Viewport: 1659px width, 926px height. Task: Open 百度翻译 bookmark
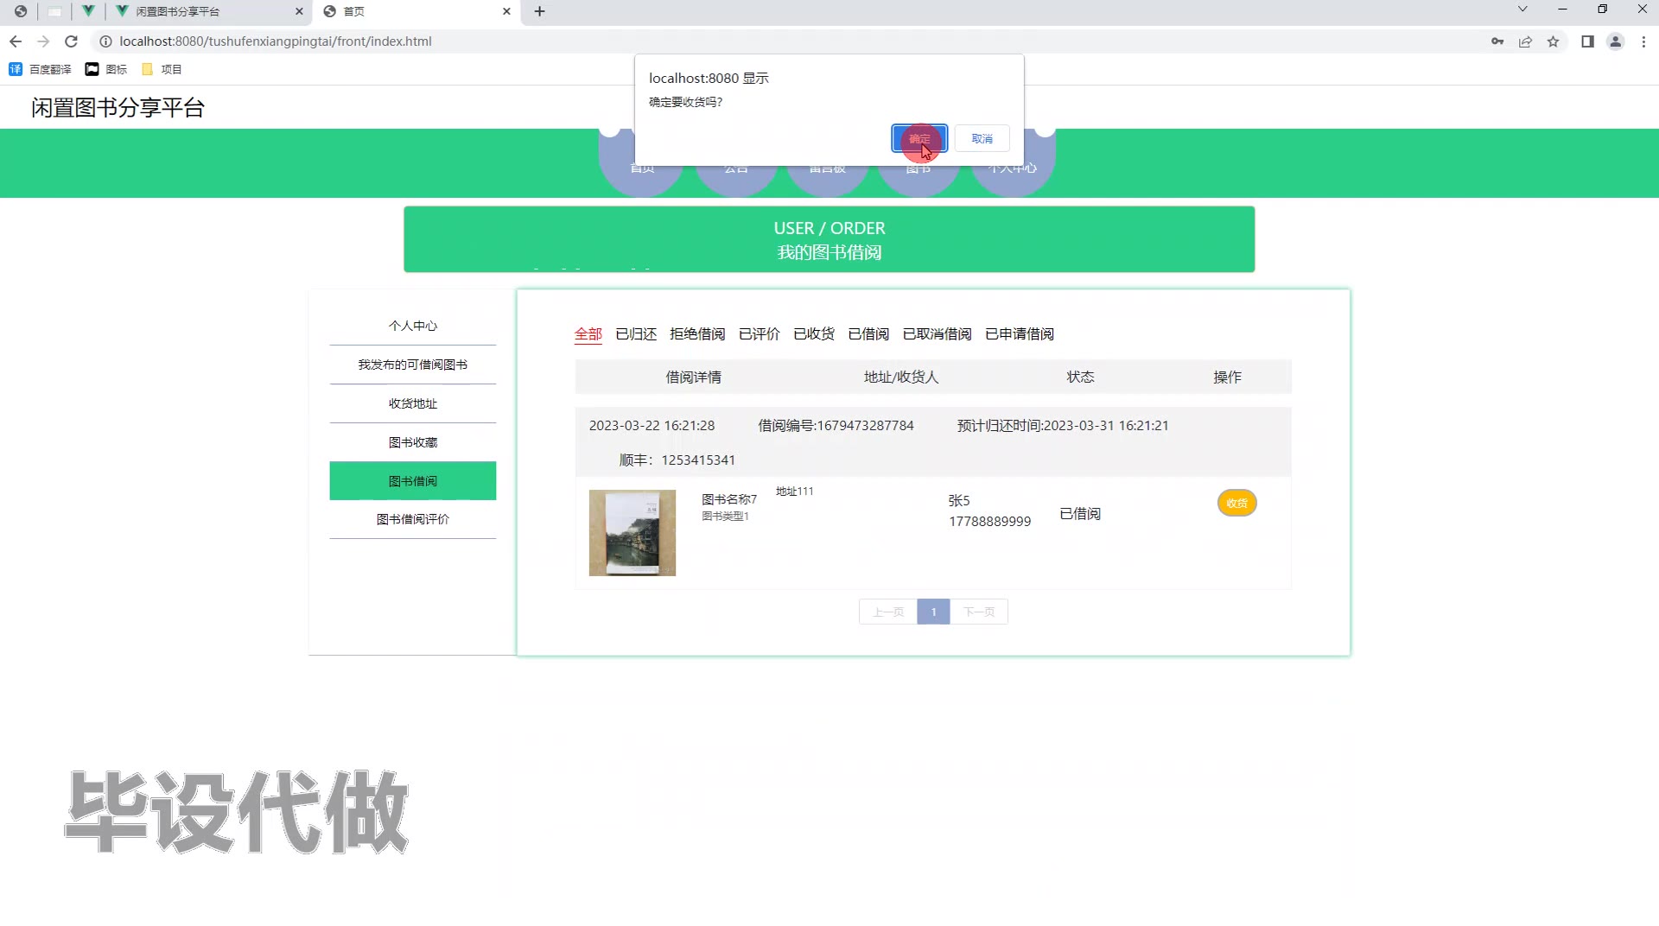click(40, 69)
